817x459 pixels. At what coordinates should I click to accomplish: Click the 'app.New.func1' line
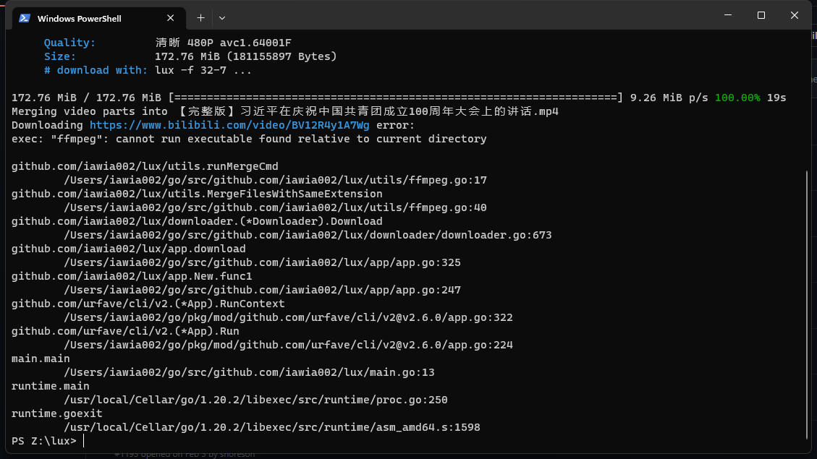pos(132,276)
